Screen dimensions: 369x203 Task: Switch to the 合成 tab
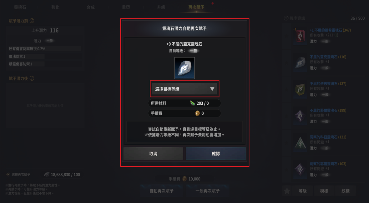(91, 7)
